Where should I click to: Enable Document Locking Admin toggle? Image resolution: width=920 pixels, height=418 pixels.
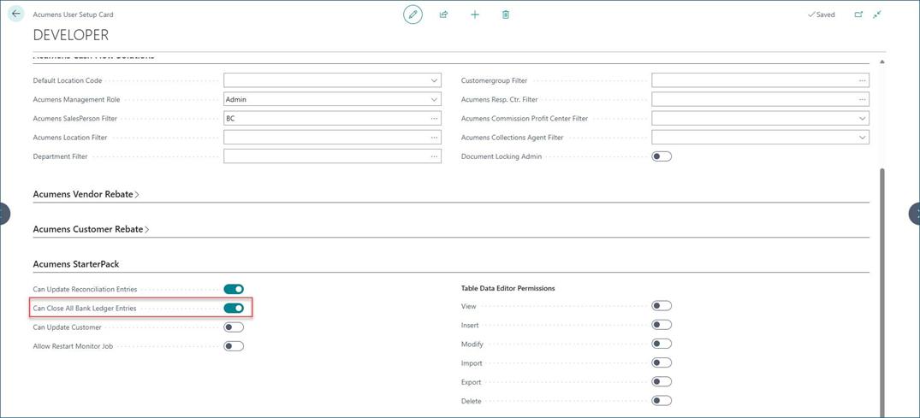coord(662,156)
